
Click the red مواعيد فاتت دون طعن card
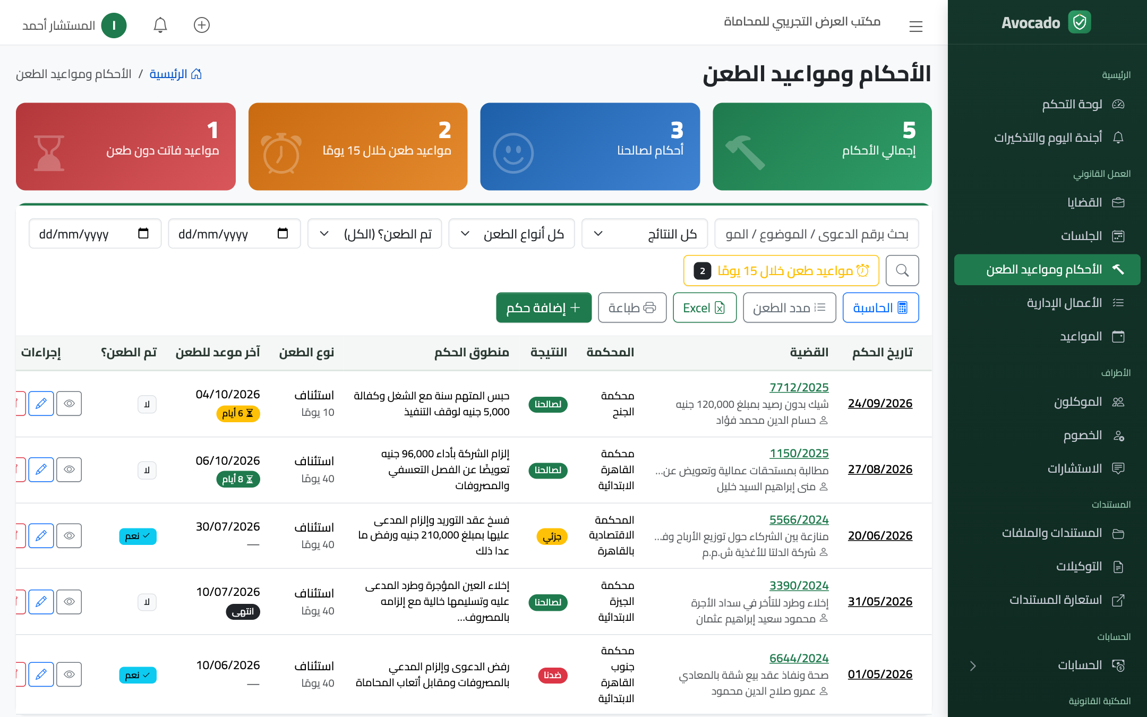pyautogui.click(x=126, y=147)
